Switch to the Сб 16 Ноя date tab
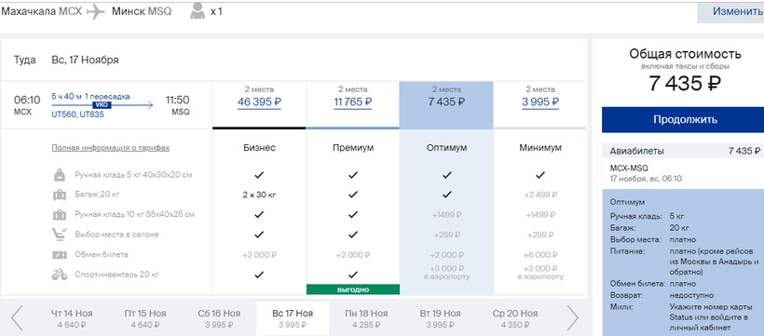Viewport: 764px width, 336px height. click(219, 318)
